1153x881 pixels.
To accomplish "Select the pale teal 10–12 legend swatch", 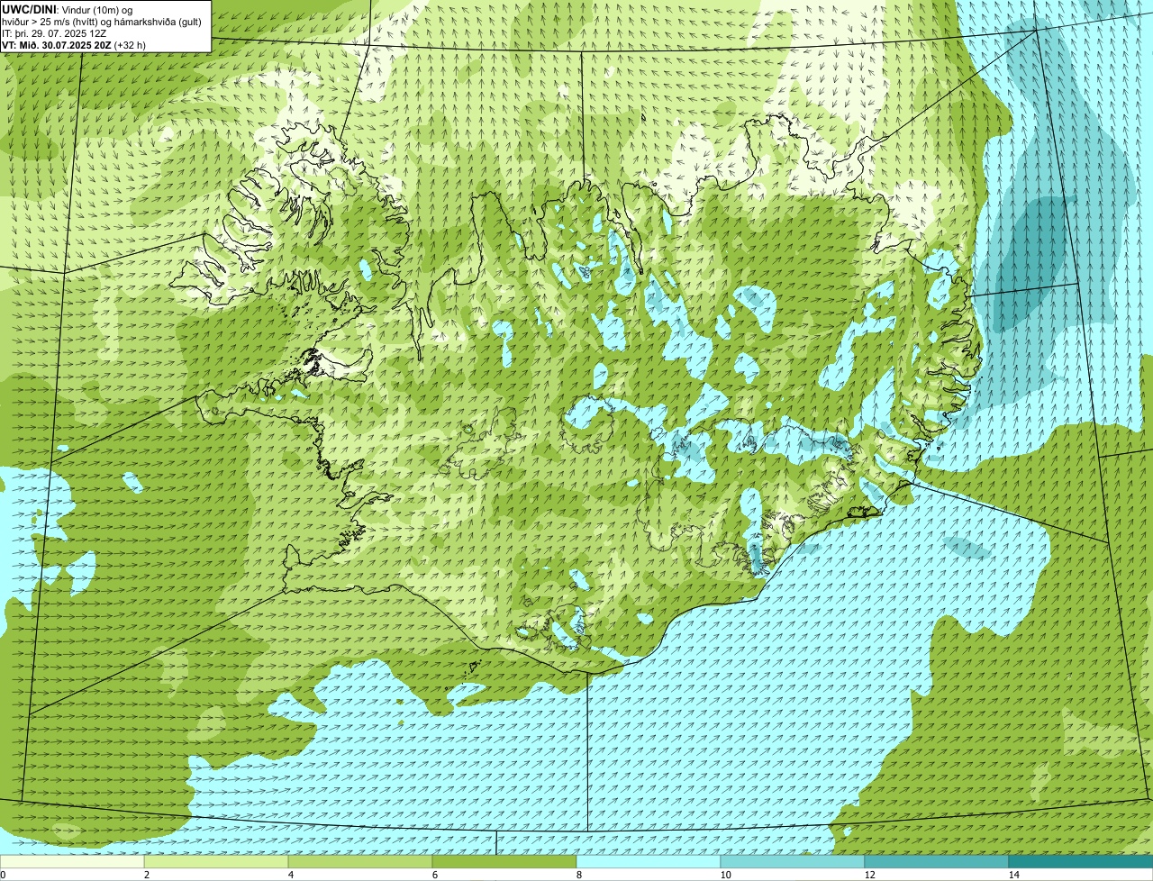I will click(793, 861).
